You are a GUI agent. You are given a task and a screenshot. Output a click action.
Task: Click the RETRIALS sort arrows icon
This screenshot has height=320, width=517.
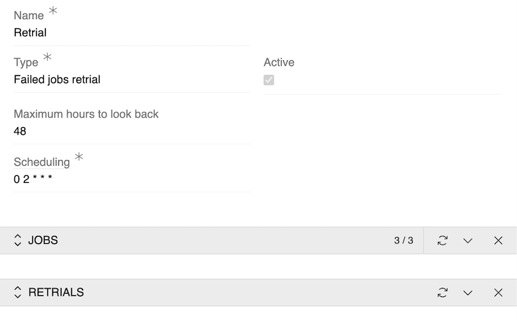pyautogui.click(x=18, y=292)
